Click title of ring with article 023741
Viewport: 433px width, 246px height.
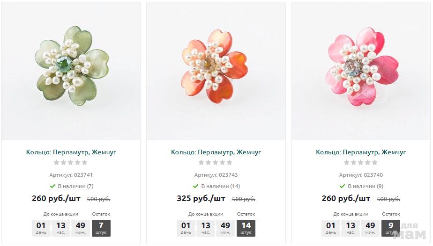click(x=71, y=152)
